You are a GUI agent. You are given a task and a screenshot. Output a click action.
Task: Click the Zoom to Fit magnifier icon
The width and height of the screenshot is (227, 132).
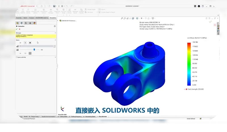click(122, 18)
